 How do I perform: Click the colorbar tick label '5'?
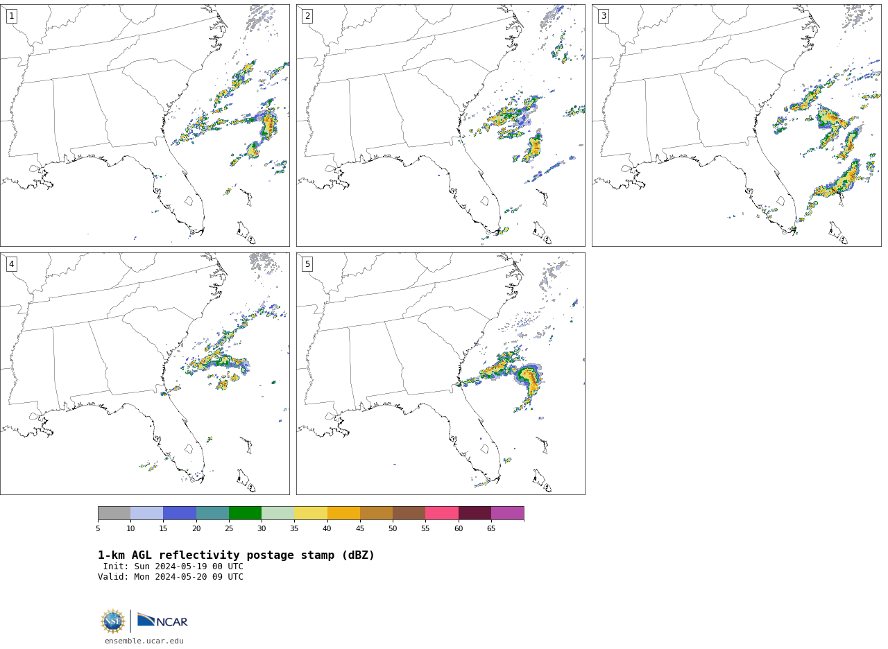point(98,528)
